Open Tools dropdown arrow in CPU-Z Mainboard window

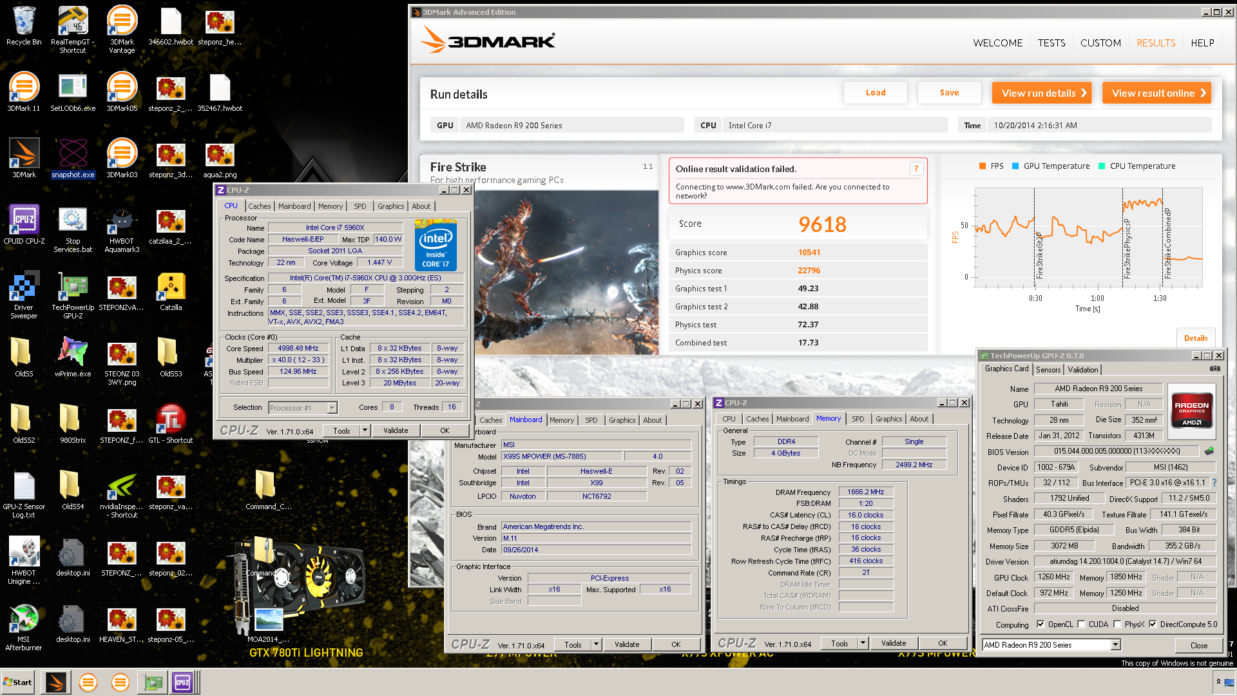pos(596,644)
